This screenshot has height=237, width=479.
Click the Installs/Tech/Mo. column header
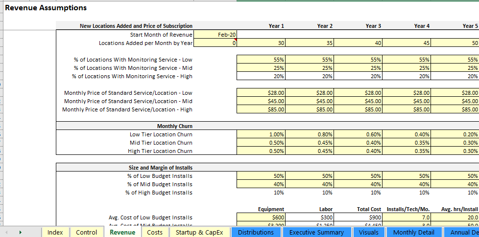pos(408,209)
